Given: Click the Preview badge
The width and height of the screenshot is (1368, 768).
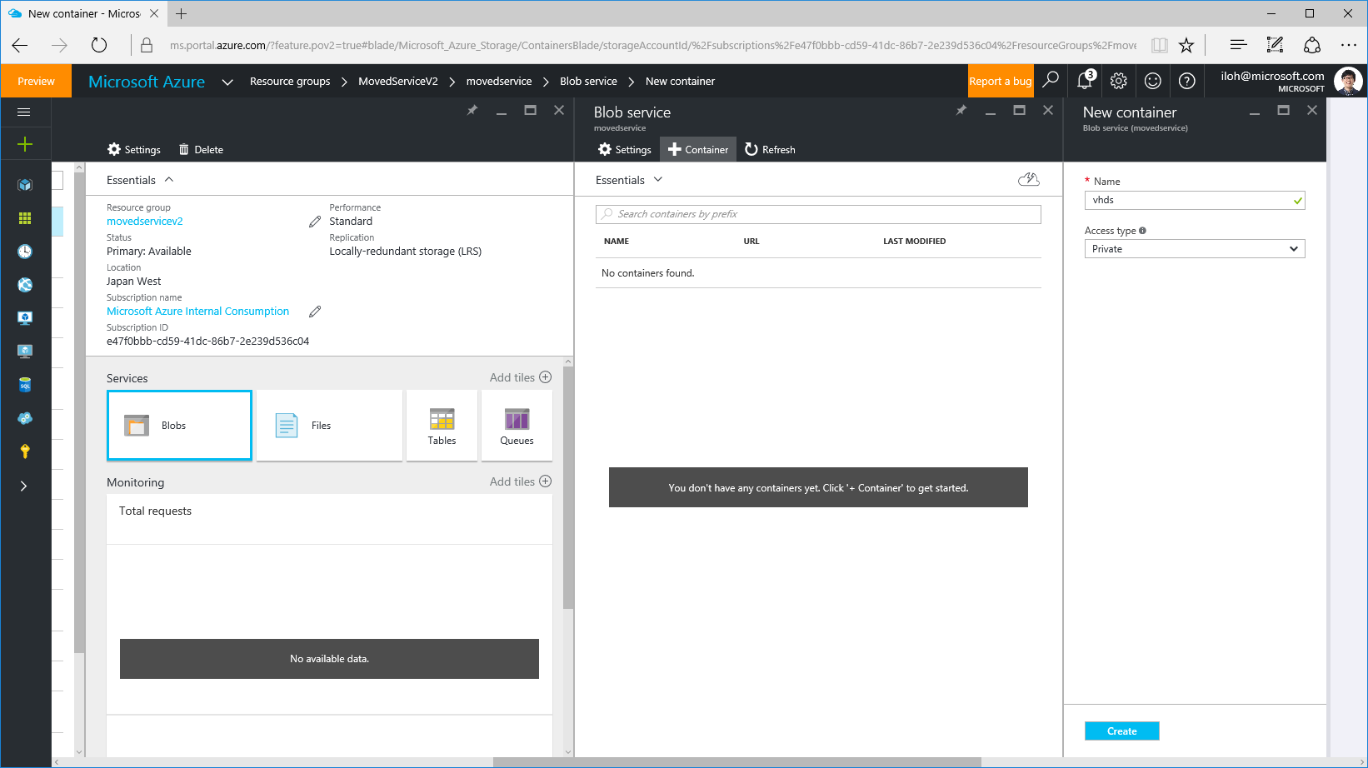Looking at the screenshot, I should pos(36,81).
